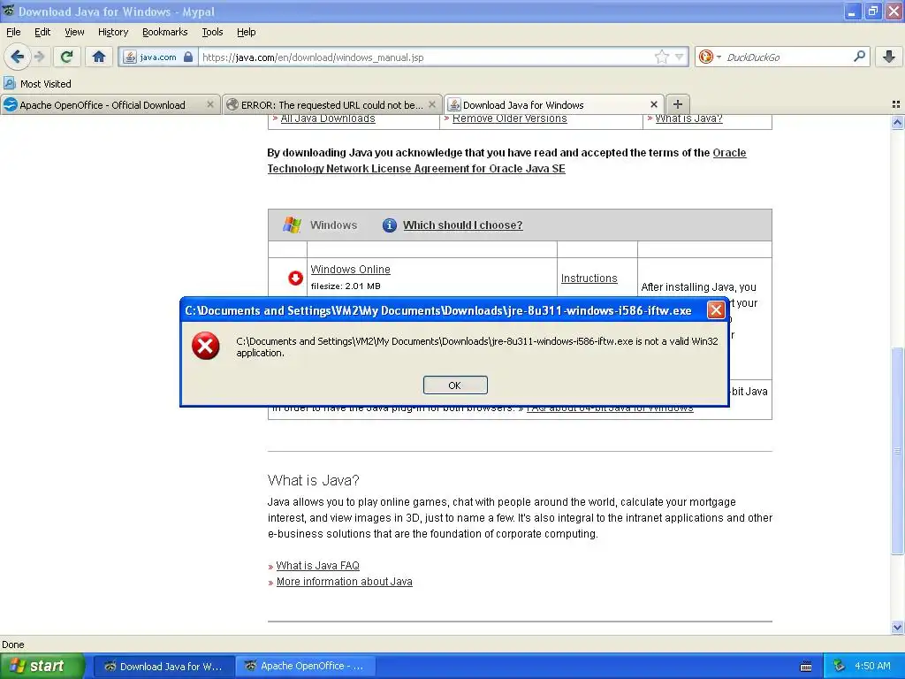Open More information about Java link
This screenshot has height=679, width=905.
344,582
